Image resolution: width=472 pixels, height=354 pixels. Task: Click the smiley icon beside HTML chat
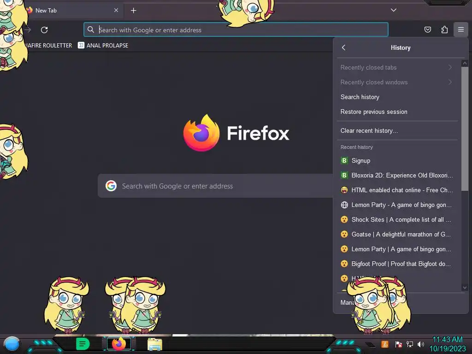click(x=344, y=190)
